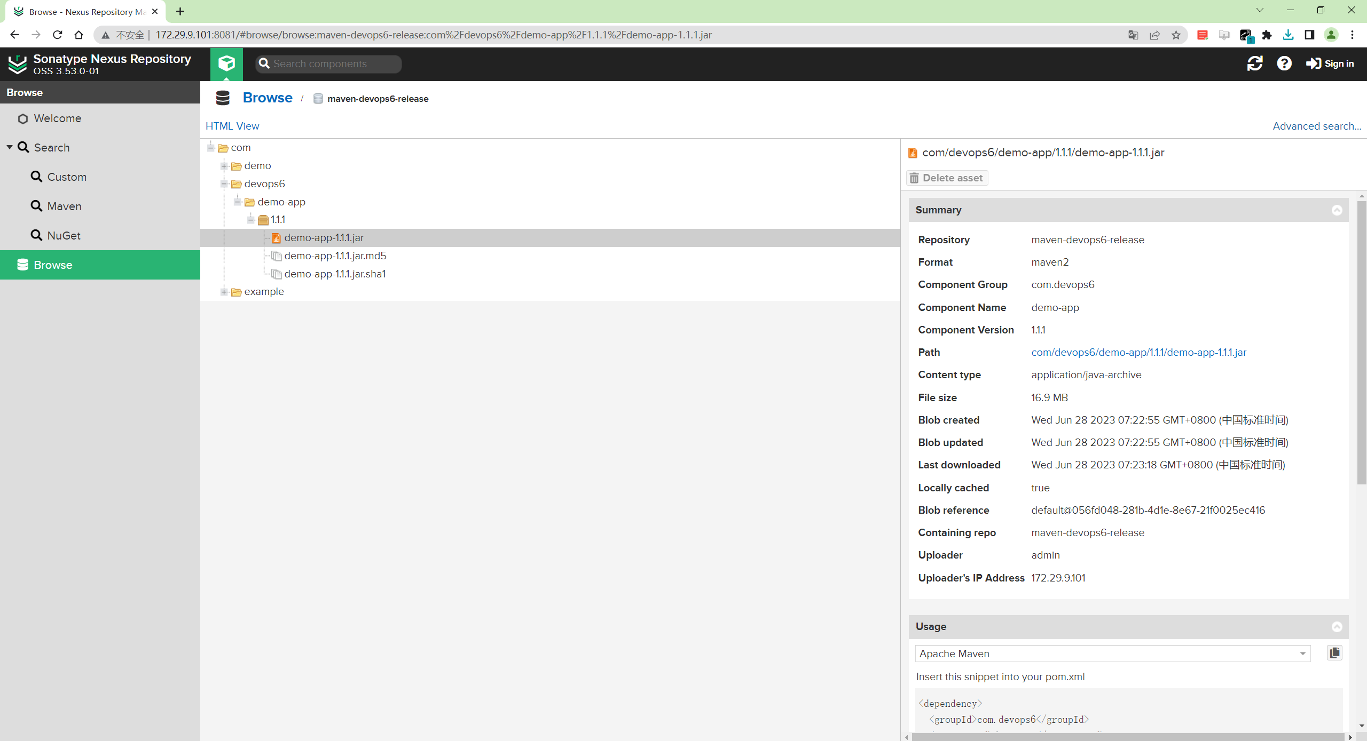Select demo-app-1.1.1.jar.md5 file
Image resolution: width=1367 pixels, height=741 pixels.
tap(335, 256)
